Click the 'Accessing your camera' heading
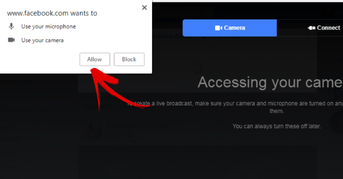The width and height of the screenshot is (343, 179). (x=270, y=82)
